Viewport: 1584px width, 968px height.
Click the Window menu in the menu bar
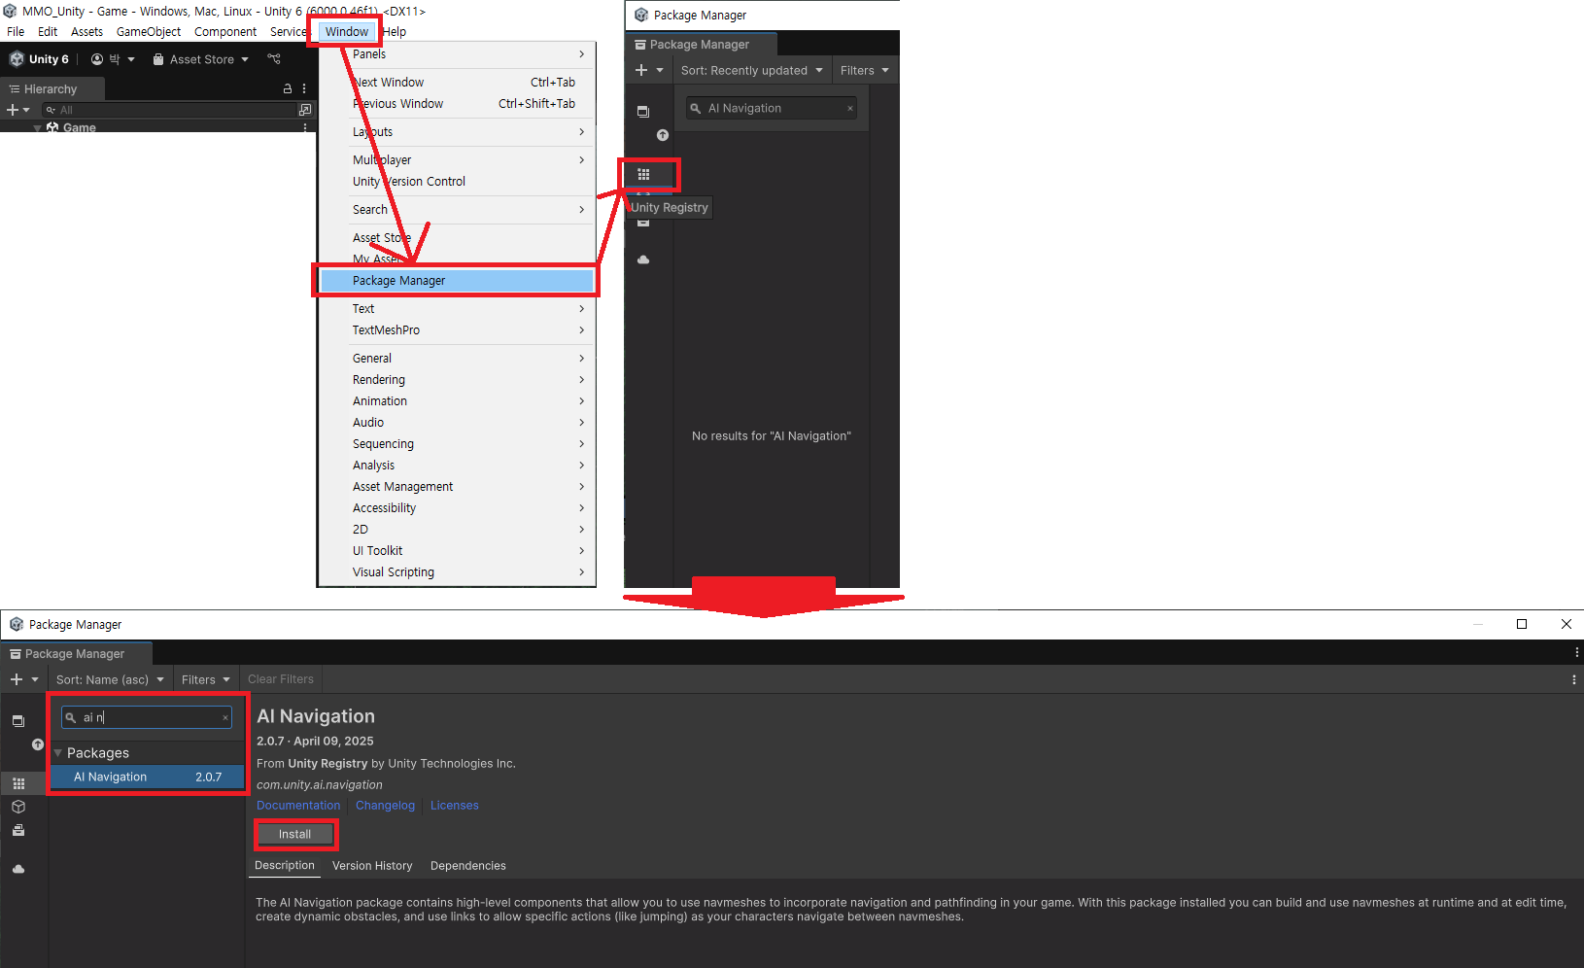point(347,31)
